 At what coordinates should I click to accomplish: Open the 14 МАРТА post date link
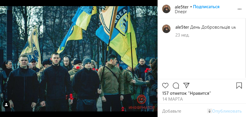[172, 99]
